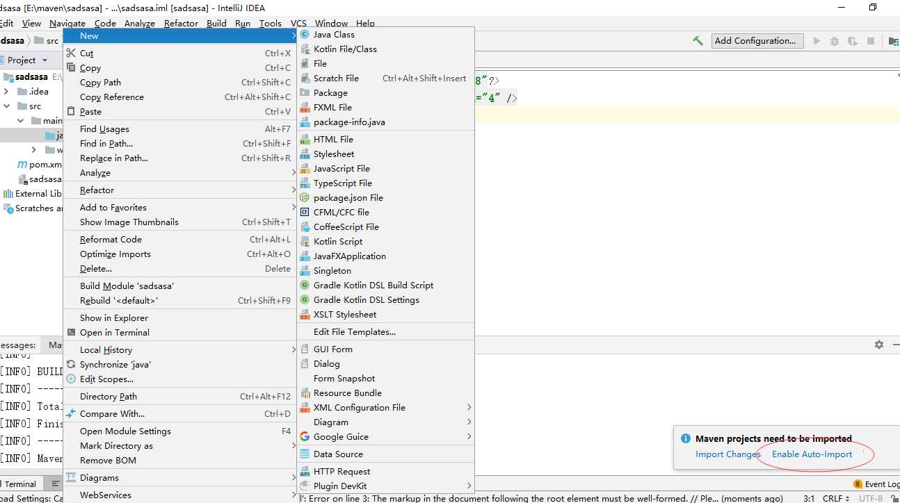
Task: Expand the Local History submenu
Action: pyautogui.click(x=294, y=349)
